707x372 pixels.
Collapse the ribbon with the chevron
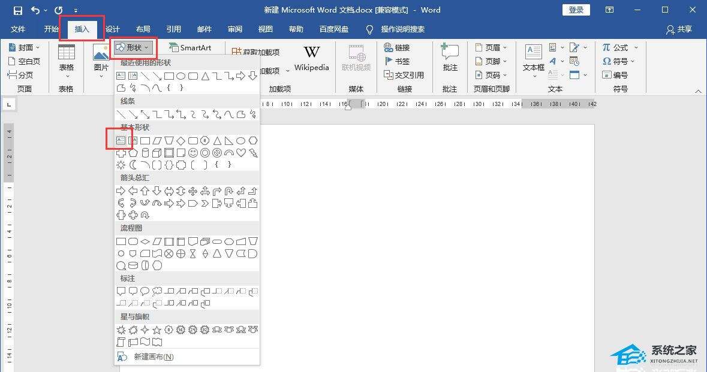point(698,91)
